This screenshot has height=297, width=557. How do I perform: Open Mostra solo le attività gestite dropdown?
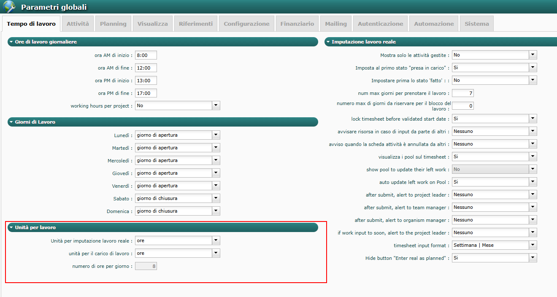[x=533, y=55]
